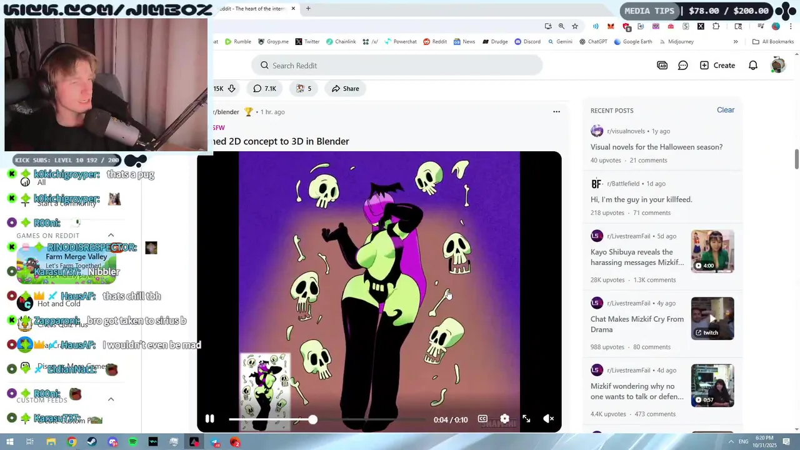Image resolution: width=800 pixels, height=450 pixels.
Task: Open the Drudge bookmark
Action: pyautogui.click(x=494, y=42)
